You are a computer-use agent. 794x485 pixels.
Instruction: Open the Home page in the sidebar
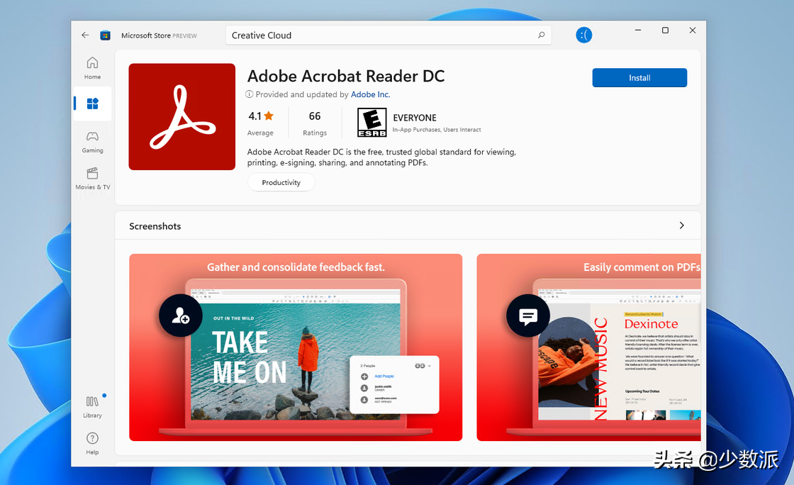pos(92,68)
